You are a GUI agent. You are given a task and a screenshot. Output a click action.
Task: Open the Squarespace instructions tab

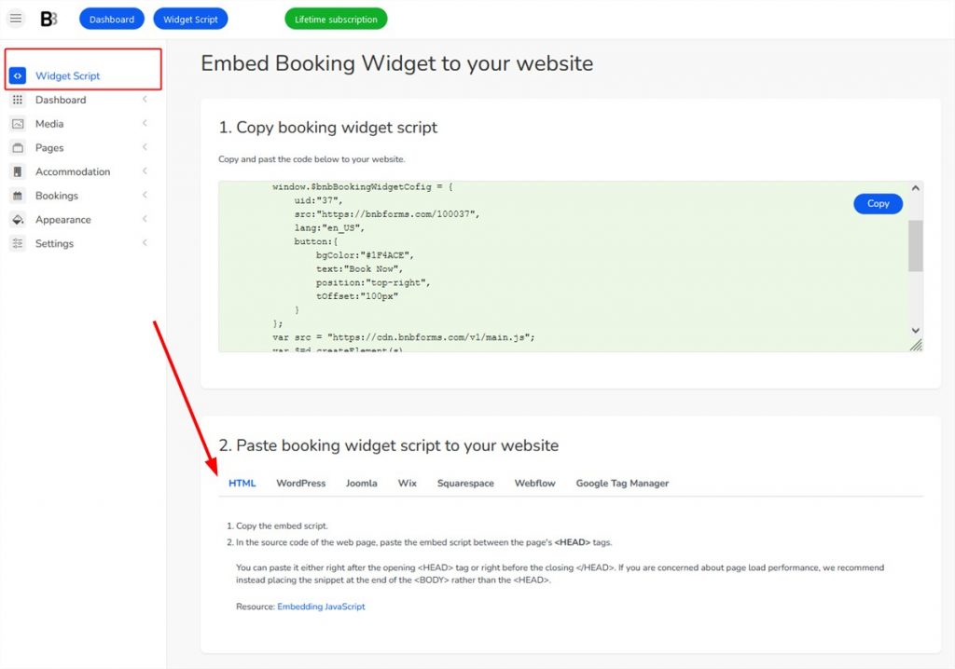[464, 483]
